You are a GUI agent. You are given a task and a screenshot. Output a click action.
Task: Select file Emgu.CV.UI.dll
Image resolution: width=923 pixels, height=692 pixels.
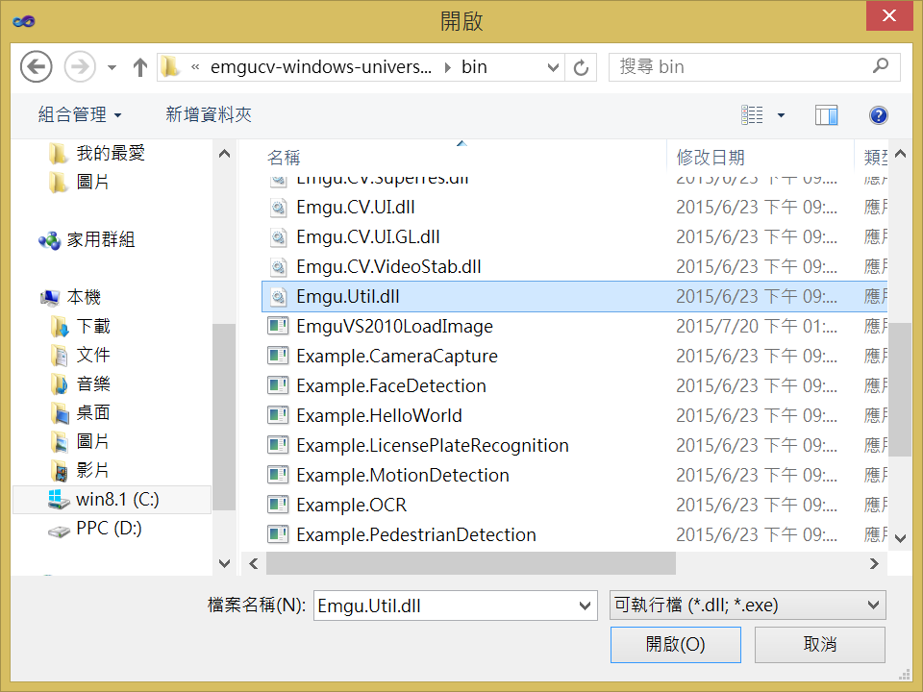coord(356,208)
